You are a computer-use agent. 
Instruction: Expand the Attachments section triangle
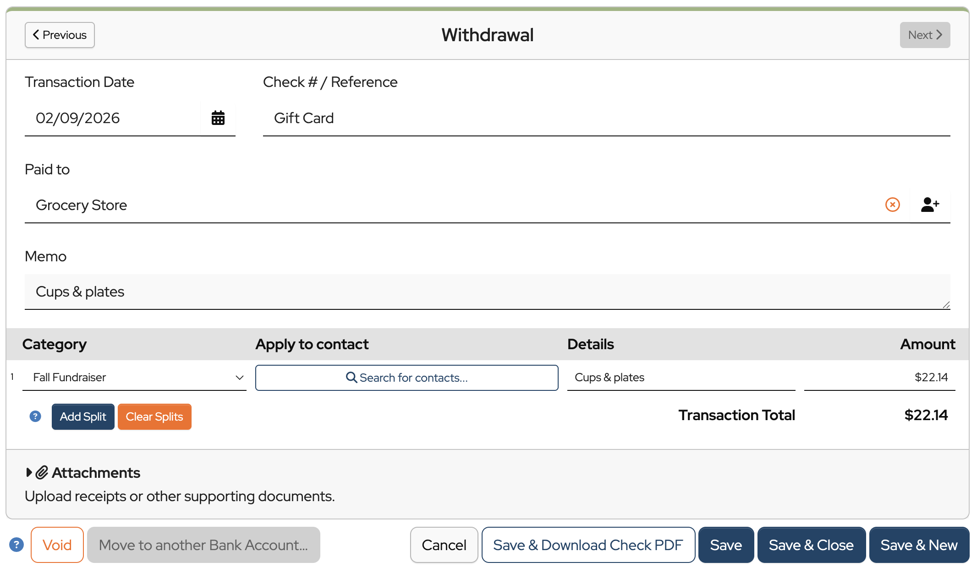pyautogui.click(x=29, y=472)
